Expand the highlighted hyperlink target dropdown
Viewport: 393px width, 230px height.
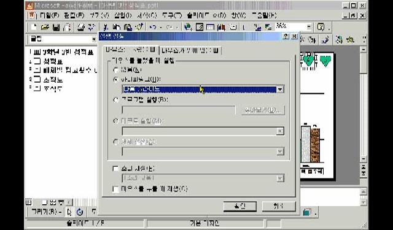pyautogui.click(x=280, y=90)
